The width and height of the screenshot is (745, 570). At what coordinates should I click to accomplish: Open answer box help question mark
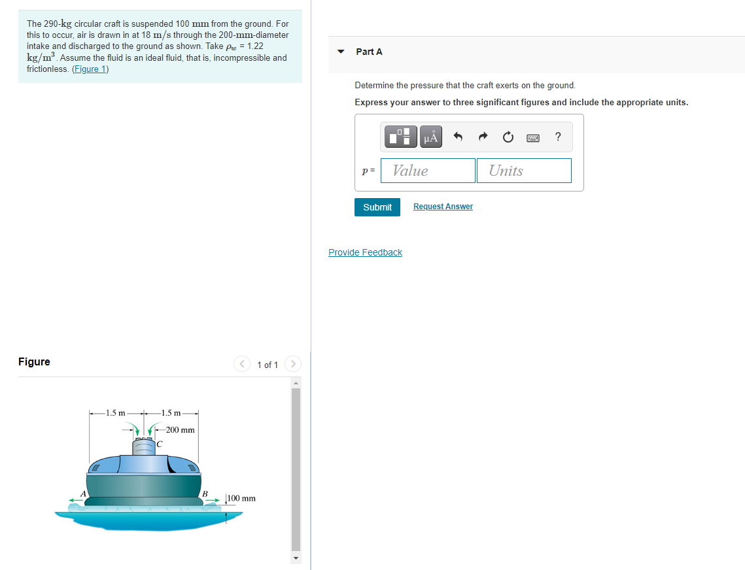[x=558, y=137]
